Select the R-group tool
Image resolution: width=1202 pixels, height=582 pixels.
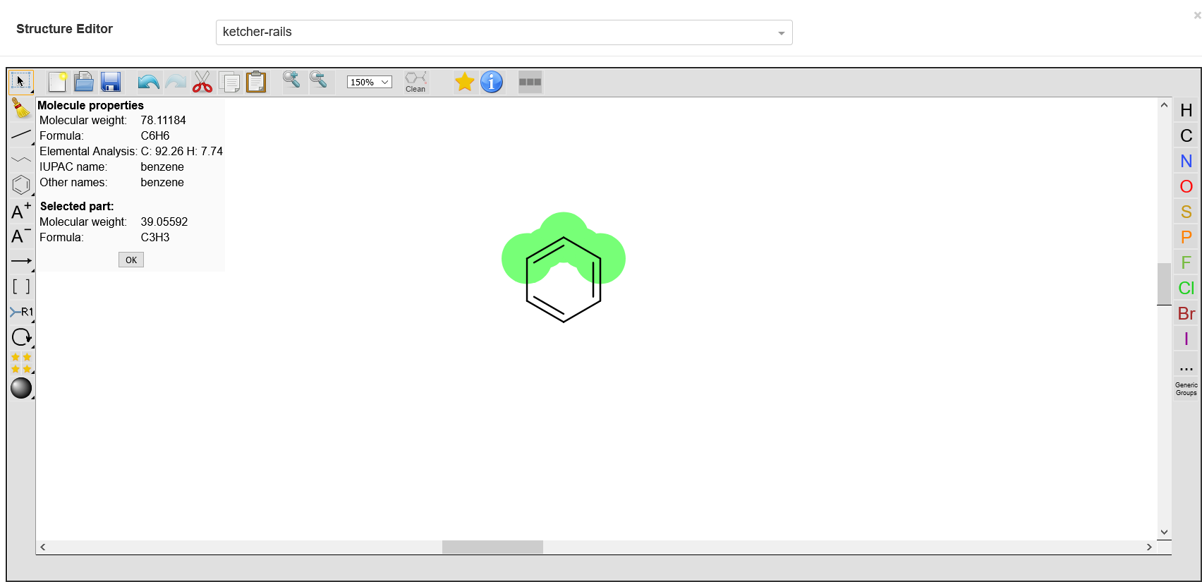(20, 312)
